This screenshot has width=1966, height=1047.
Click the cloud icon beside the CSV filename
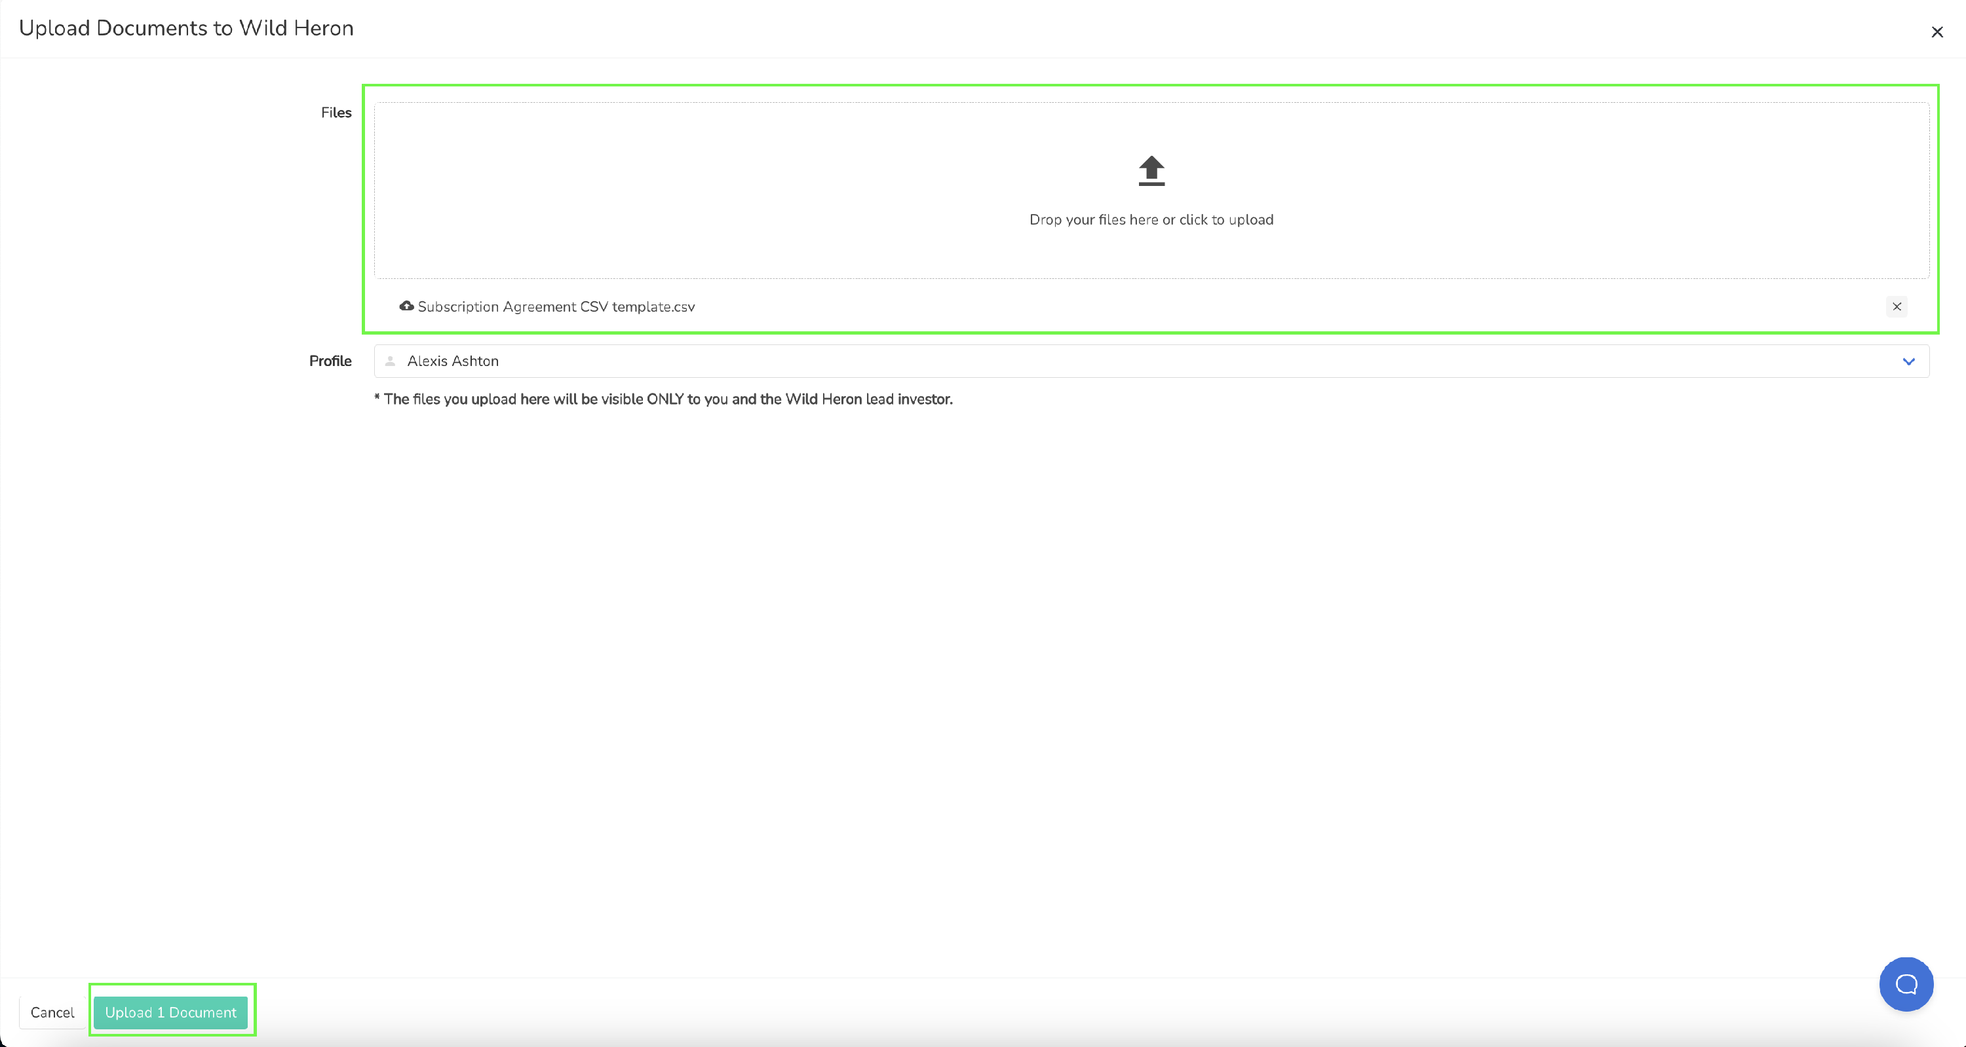(x=407, y=306)
